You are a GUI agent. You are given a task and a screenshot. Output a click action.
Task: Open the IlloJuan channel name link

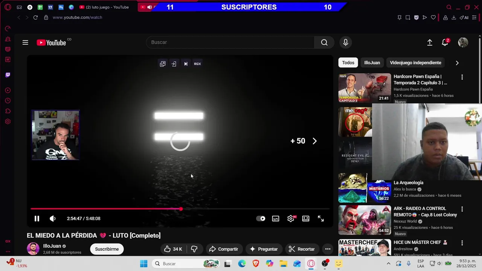tap(52, 246)
